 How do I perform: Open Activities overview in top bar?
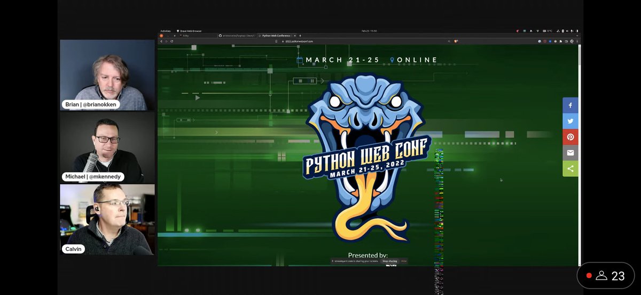[165, 31]
